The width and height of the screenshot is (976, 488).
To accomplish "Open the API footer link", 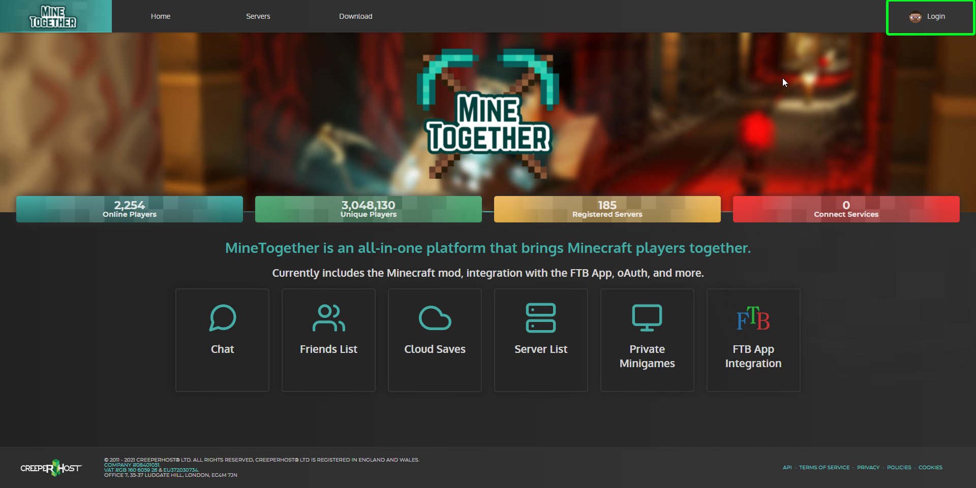I will [787, 468].
